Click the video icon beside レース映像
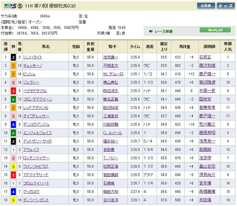Screen dimensions: 237x206 (x=151, y=31)
